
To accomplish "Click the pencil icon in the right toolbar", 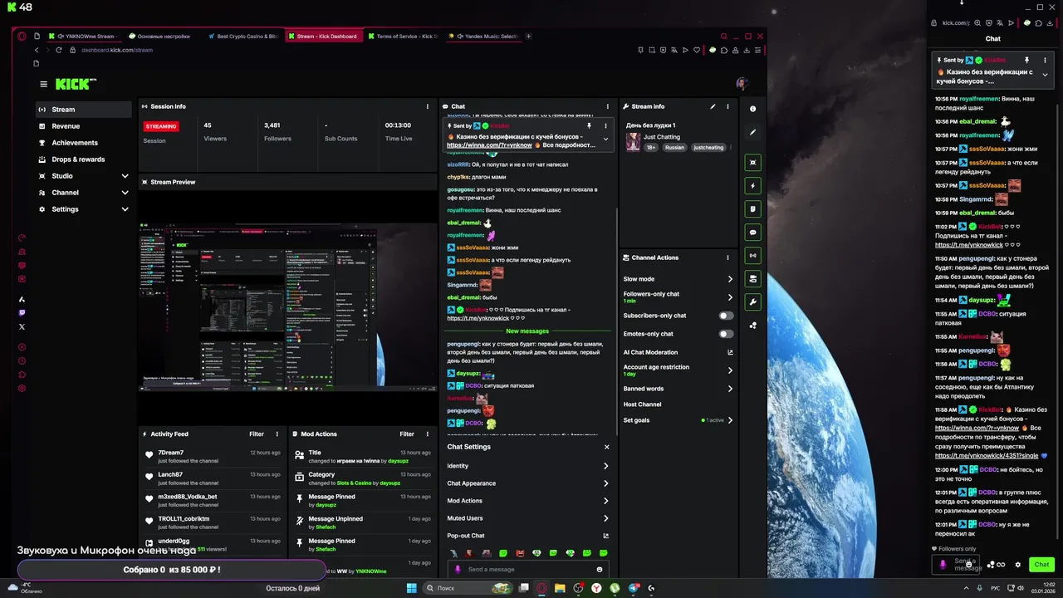I will [752, 132].
